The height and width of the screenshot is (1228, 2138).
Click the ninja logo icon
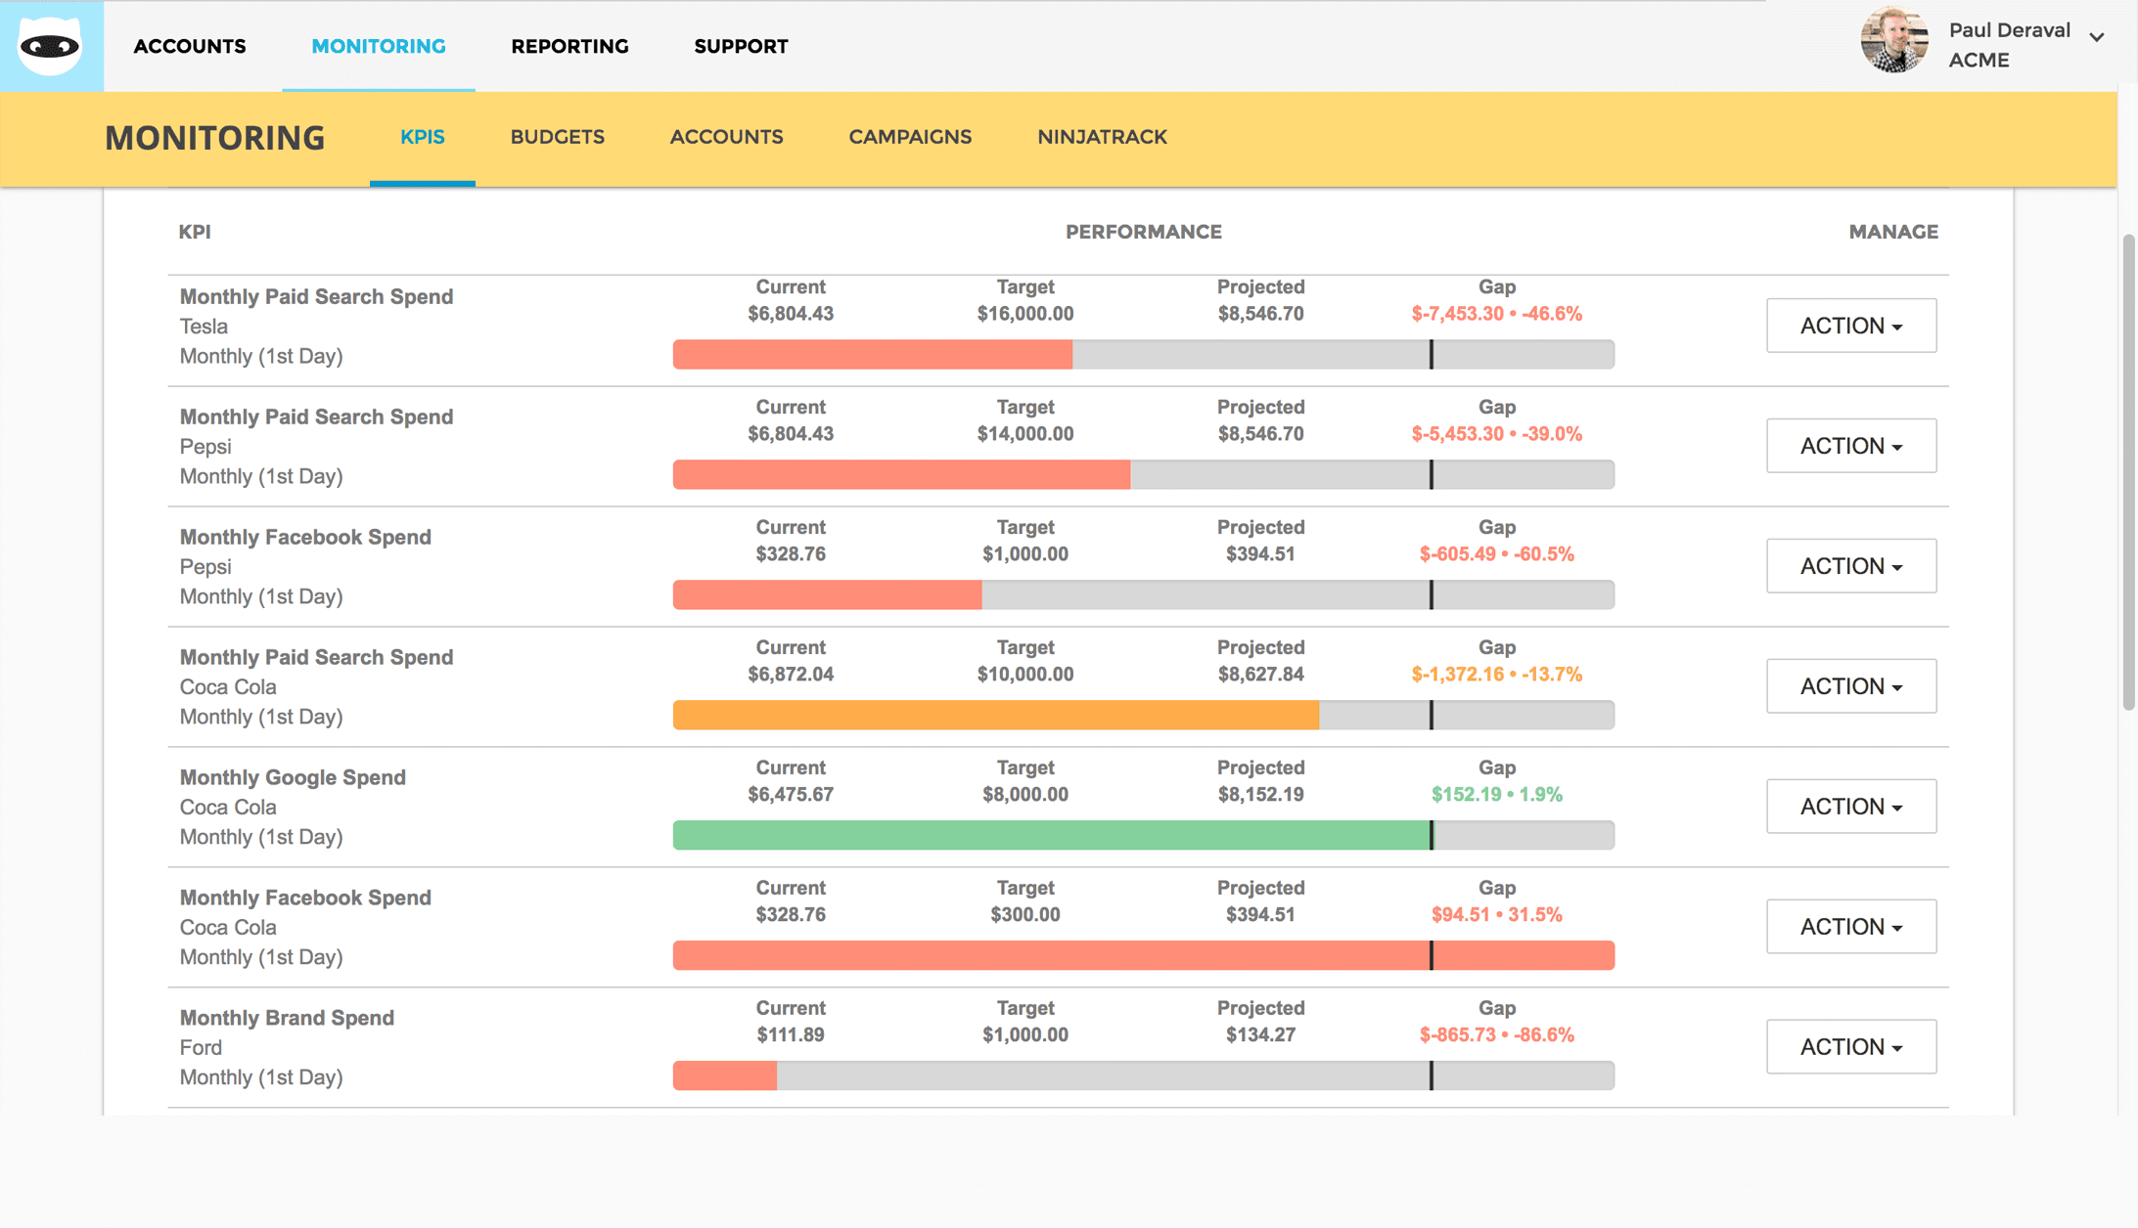pyautogui.click(x=51, y=46)
